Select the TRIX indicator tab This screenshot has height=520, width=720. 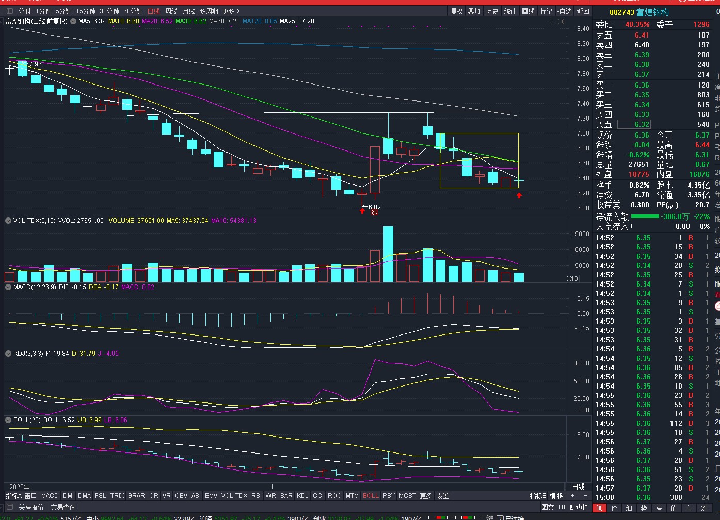click(117, 496)
